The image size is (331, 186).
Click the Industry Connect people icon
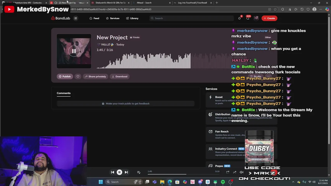point(210,149)
